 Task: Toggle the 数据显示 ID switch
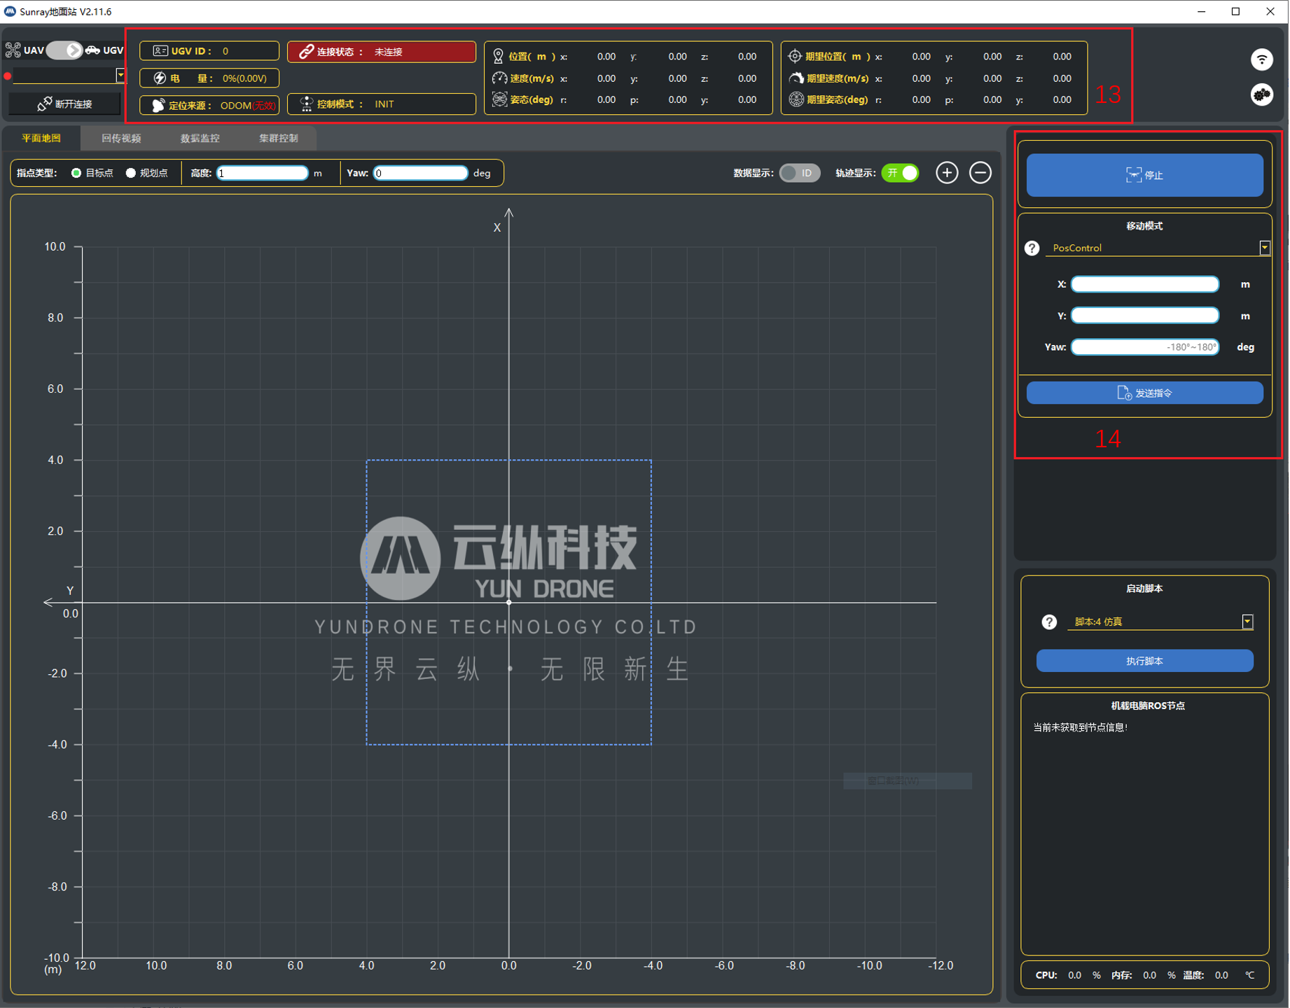pyautogui.click(x=800, y=173)
